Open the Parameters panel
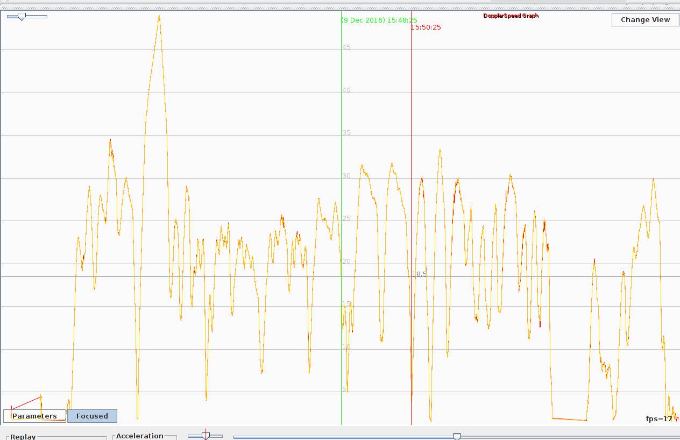Viewport: 680px width, 440px height. (34, 416)
